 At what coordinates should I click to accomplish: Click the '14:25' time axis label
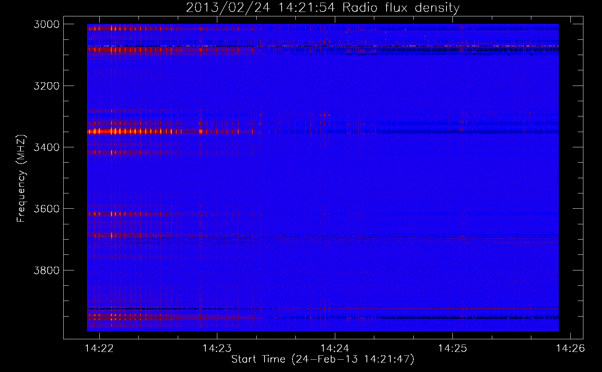(452, 348)
